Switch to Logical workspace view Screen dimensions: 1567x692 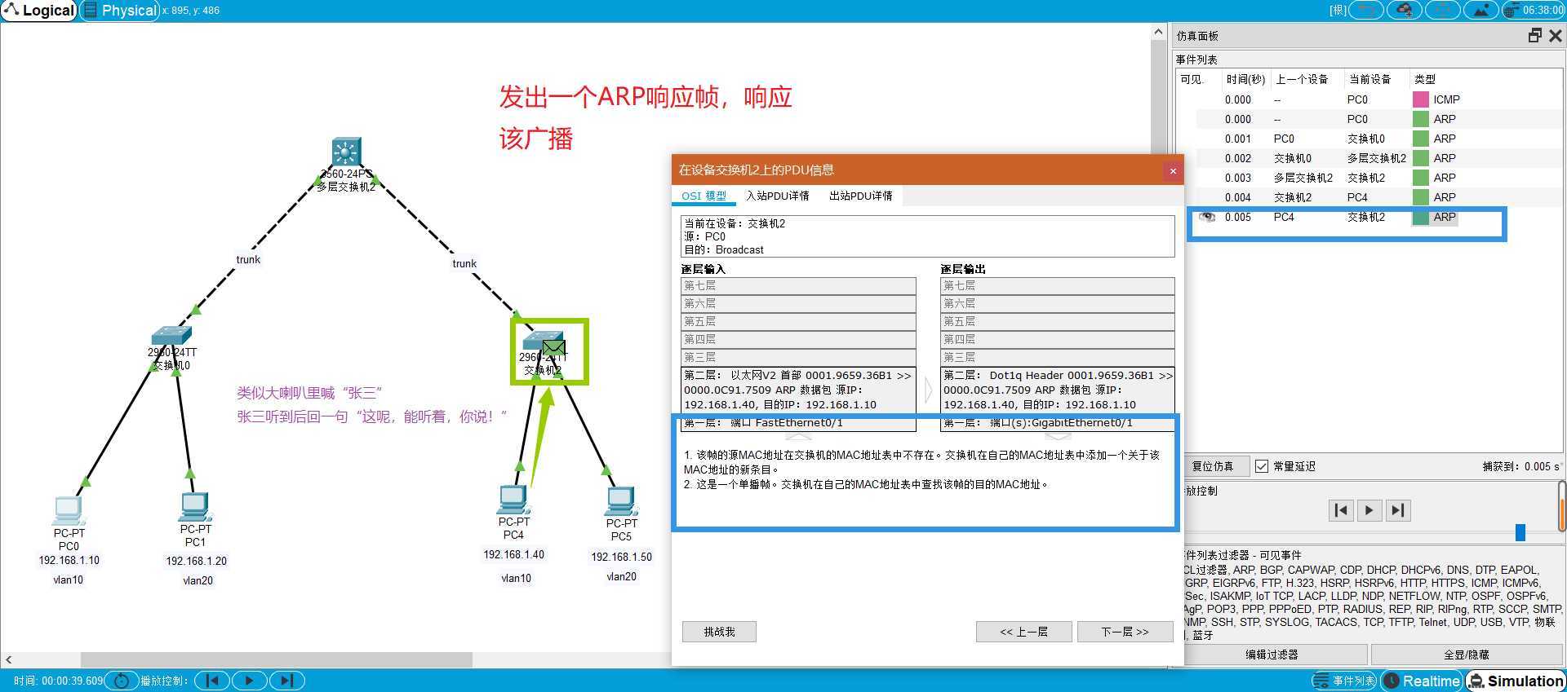39,11
